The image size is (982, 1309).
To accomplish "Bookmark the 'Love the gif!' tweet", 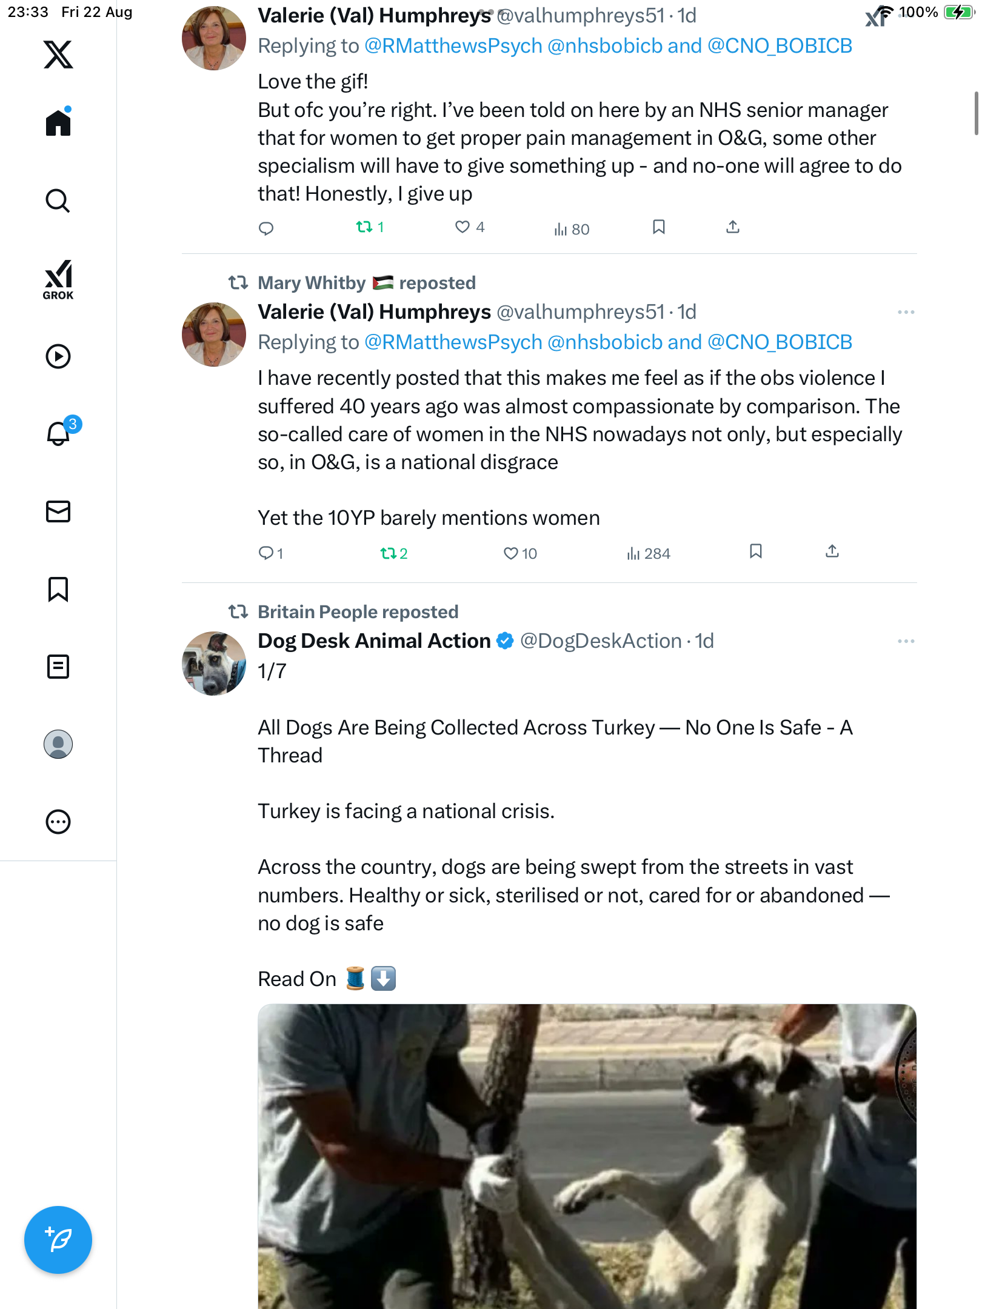I will 659,227.
